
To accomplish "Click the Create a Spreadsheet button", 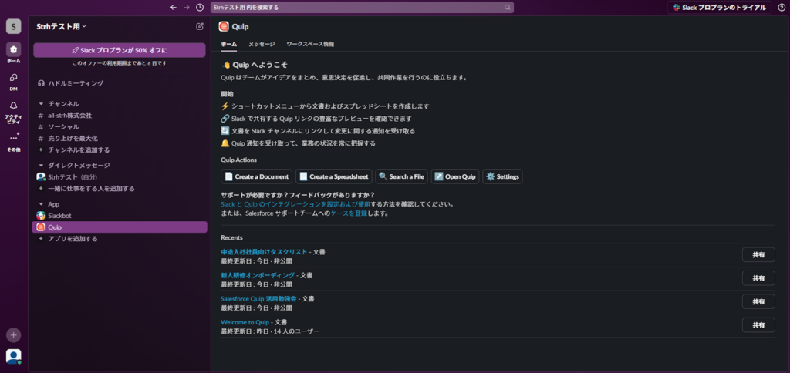I will point(334,176).
